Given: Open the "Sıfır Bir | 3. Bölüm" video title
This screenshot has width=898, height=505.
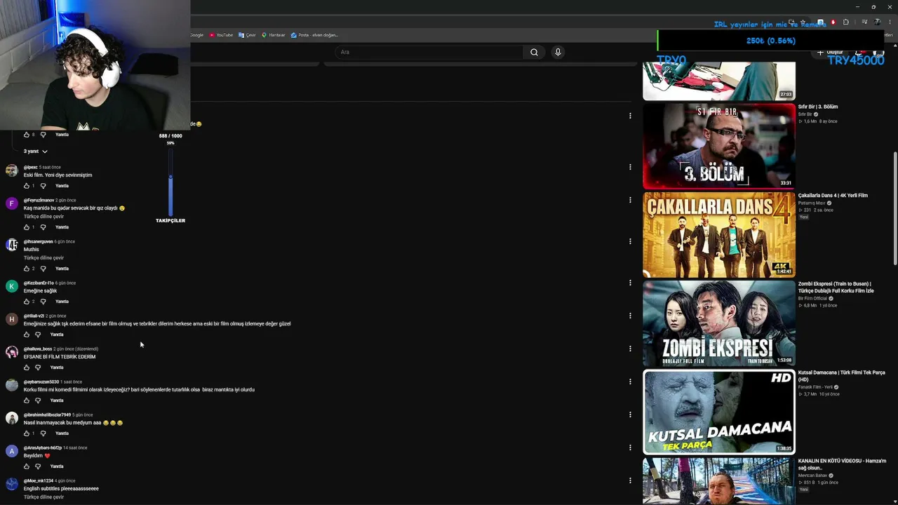Looking at the screenshot, I should coord(818,107).
